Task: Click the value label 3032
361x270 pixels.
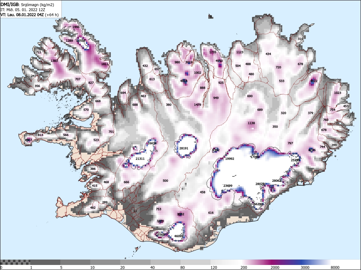Action: pos(180,214)
